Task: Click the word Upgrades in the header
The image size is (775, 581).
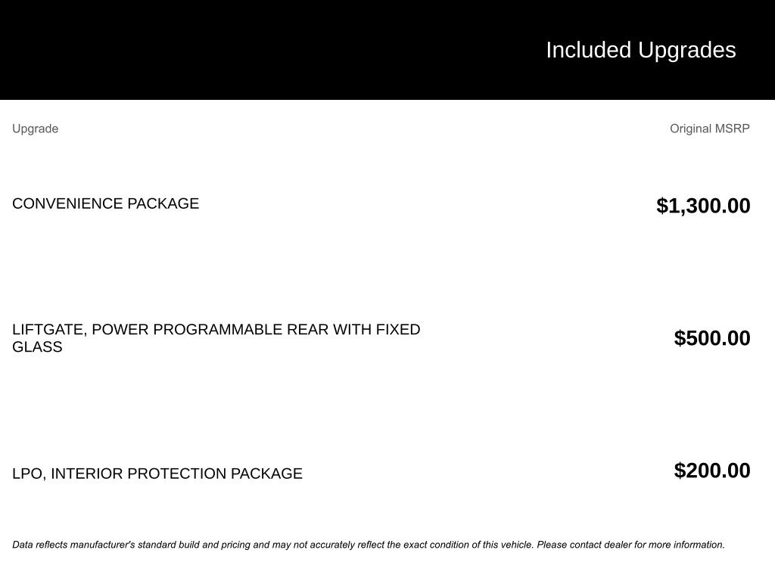Action: pyautogui.click(x=687, y=51)
